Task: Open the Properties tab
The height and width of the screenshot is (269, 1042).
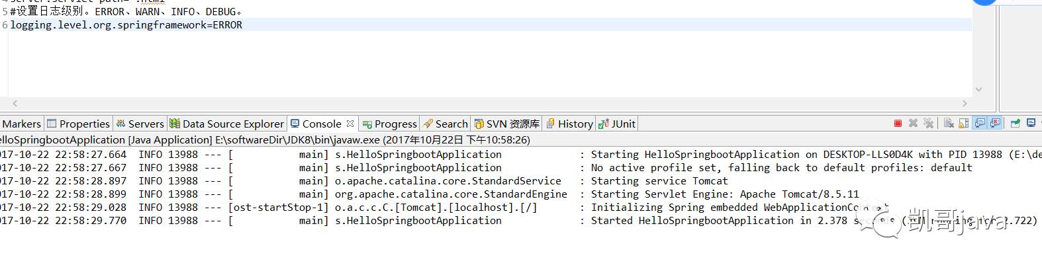Action: pyautogui.click(x=78, y=124)
